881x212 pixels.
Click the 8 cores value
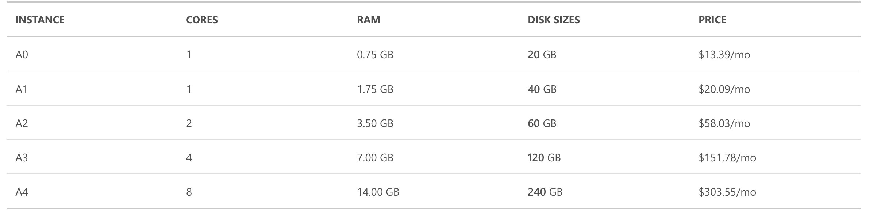coord(189,192)
